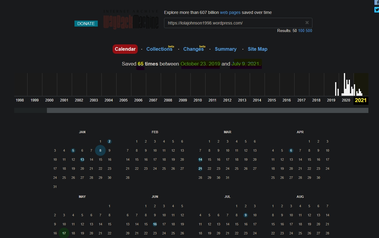Viewport: 379px width, 238px height.
Task: Clear the URL search field
Action: [307, 23]
